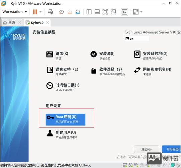This screenshot has width=181, height=168.
Task: Click the cn keyboard layout indicator
Action: tap(137, 39)
